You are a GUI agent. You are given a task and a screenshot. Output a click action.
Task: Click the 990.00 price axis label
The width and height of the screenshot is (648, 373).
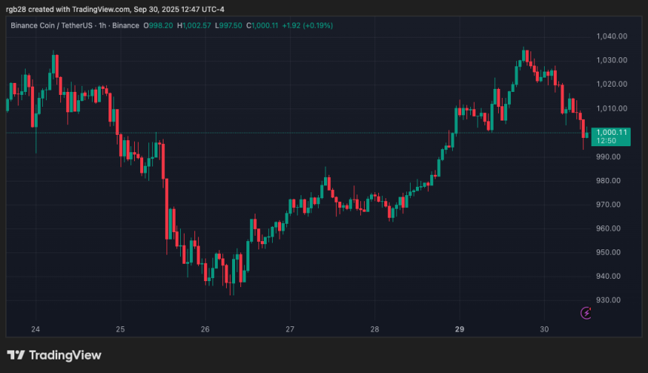coord(608,157)
